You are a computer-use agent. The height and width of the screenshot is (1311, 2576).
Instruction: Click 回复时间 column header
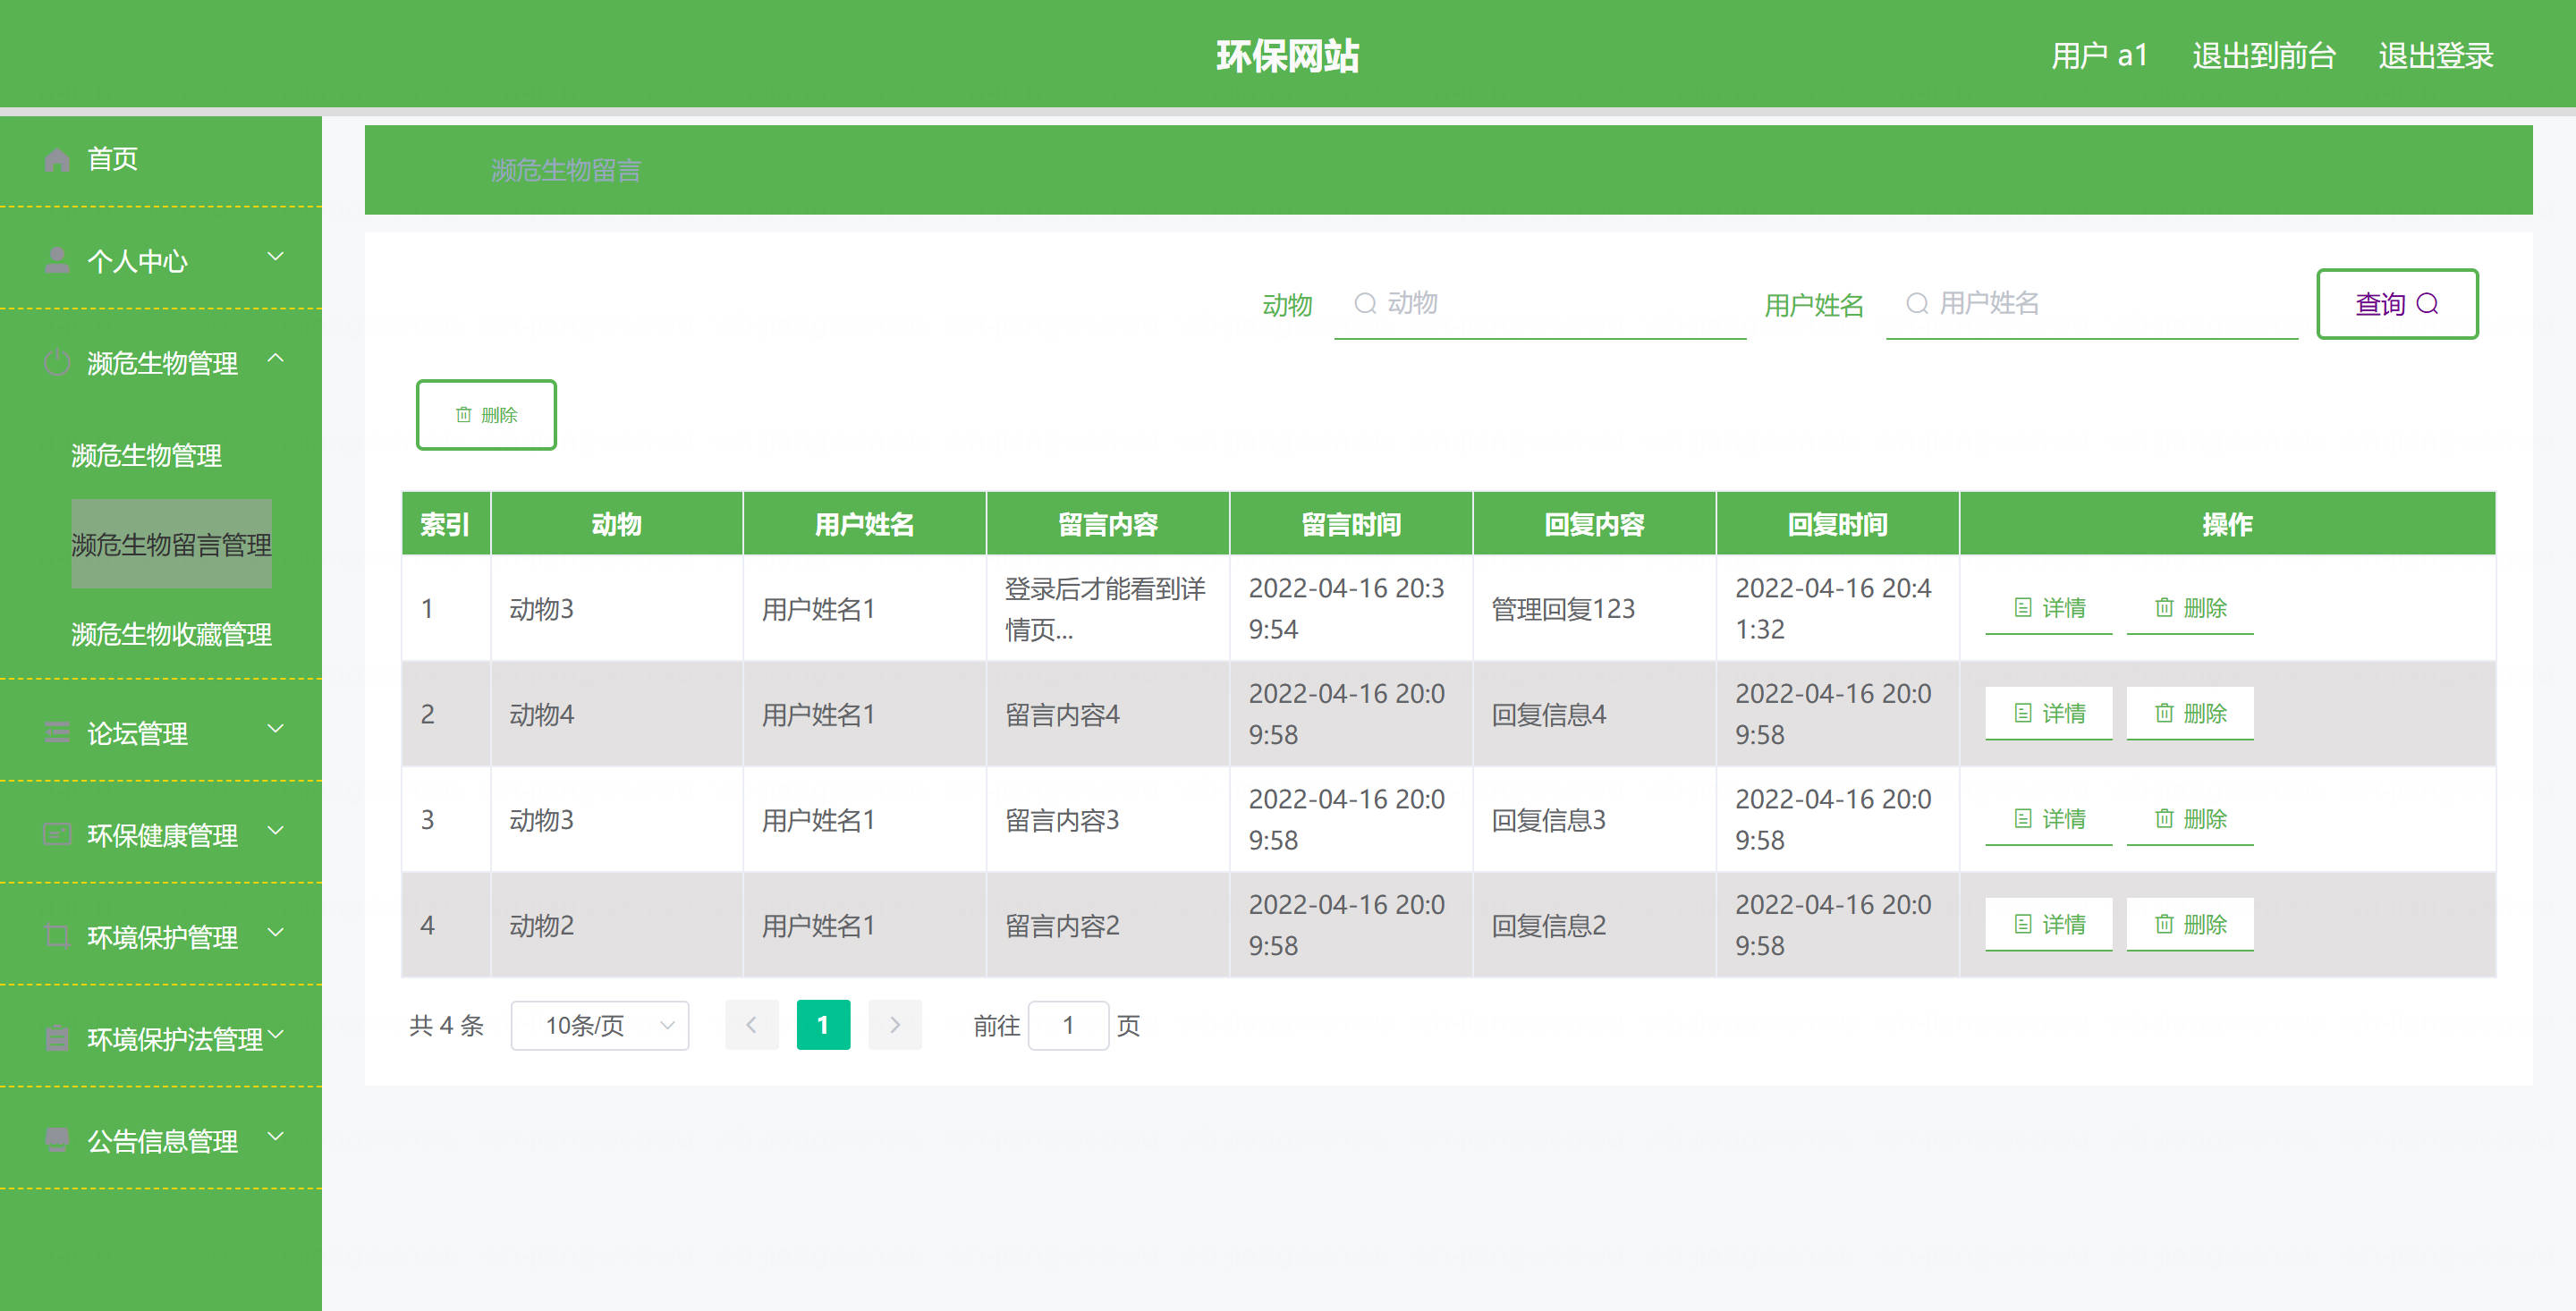[1837, 524]
